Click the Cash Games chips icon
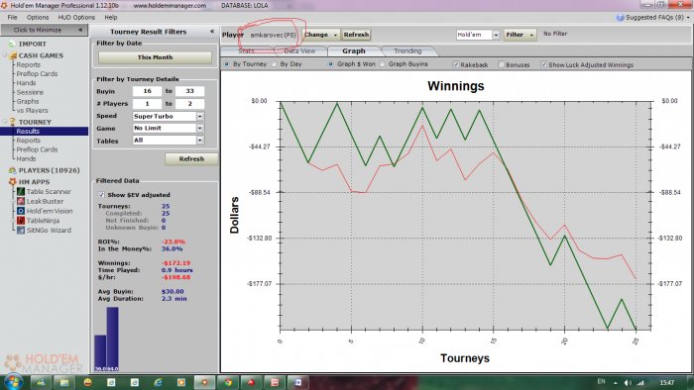Viewport: 694px width, 390px height. [13, 55]
